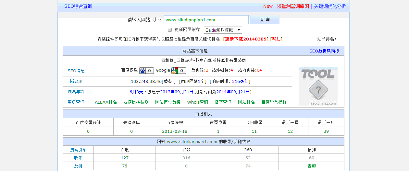Click the 同IP网站1个 link
409x171 pixels.
(x=193, y=81)
